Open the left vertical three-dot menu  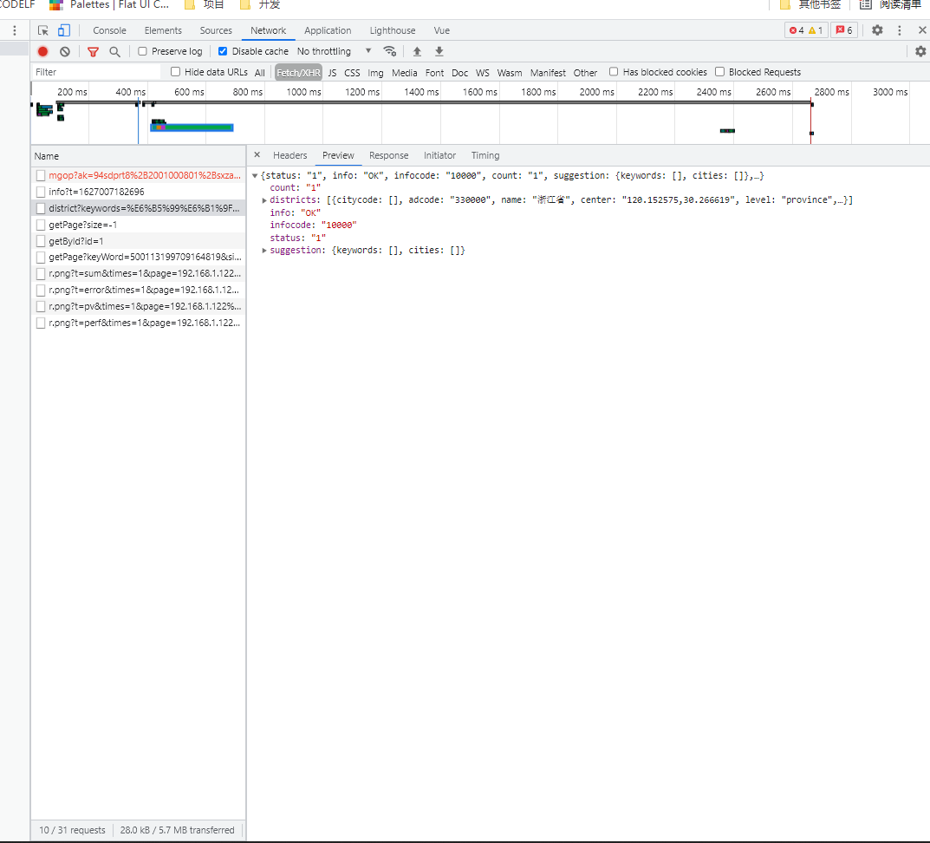pos(15,30)
